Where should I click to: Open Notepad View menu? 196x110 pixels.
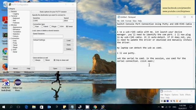click(134, 21)
